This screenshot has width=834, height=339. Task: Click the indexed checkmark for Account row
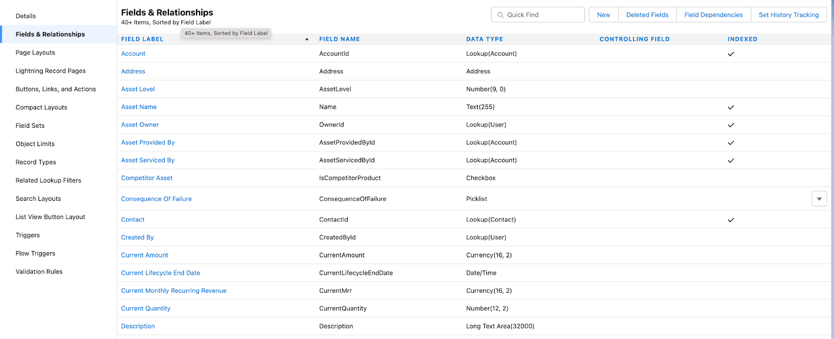click(731, 54)
